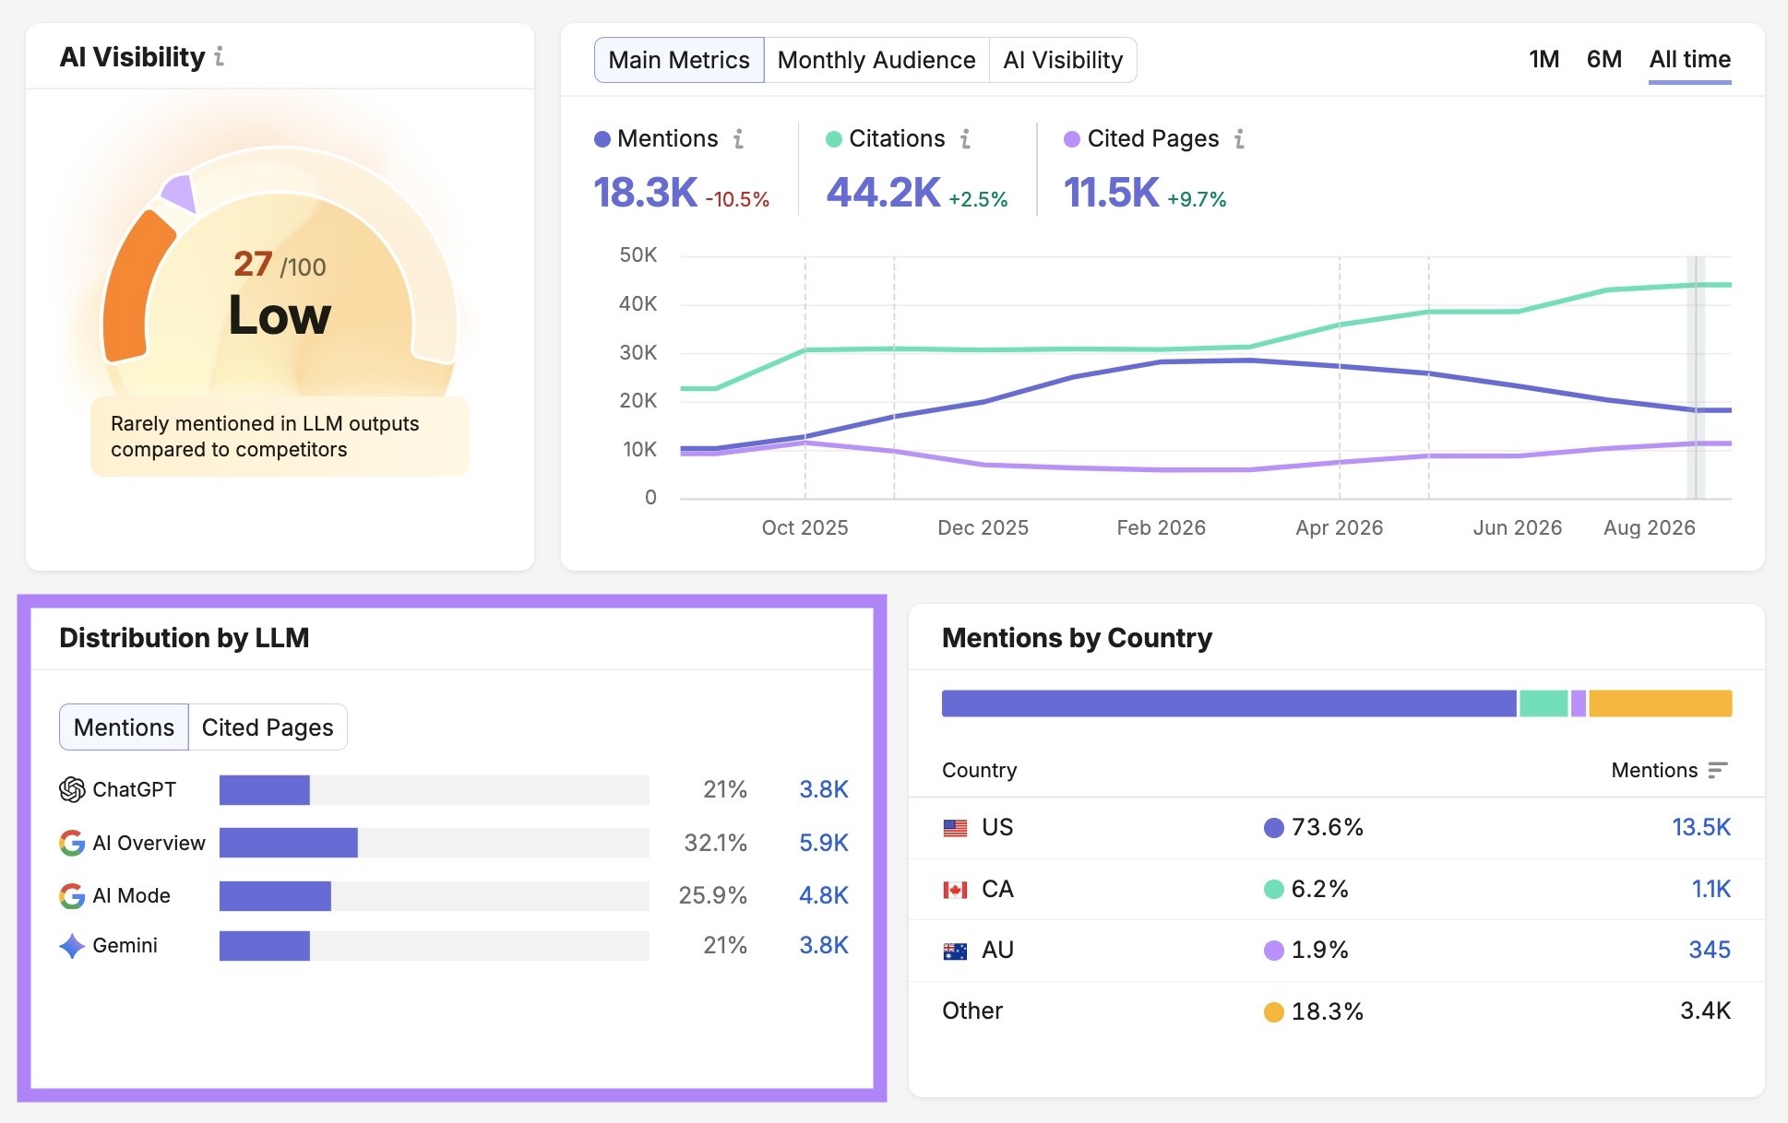Open AI Overview mentions count 5.9K
1788x1123 pixels.
coord(824,843)
